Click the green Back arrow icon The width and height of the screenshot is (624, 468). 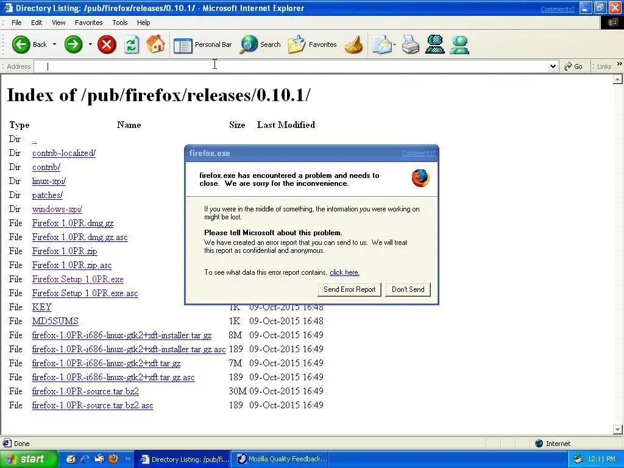(x=21, y=44)
